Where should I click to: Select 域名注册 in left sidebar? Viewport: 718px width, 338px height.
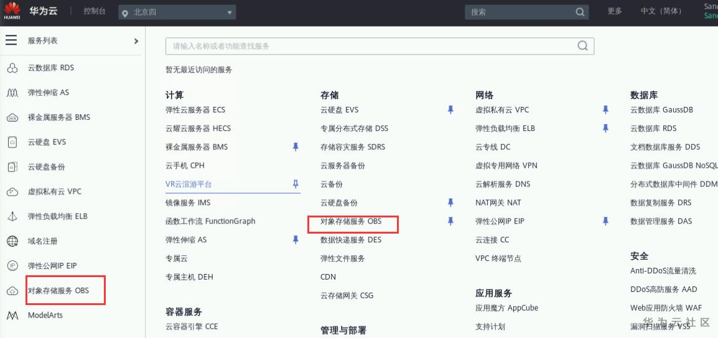coord(42,241)
